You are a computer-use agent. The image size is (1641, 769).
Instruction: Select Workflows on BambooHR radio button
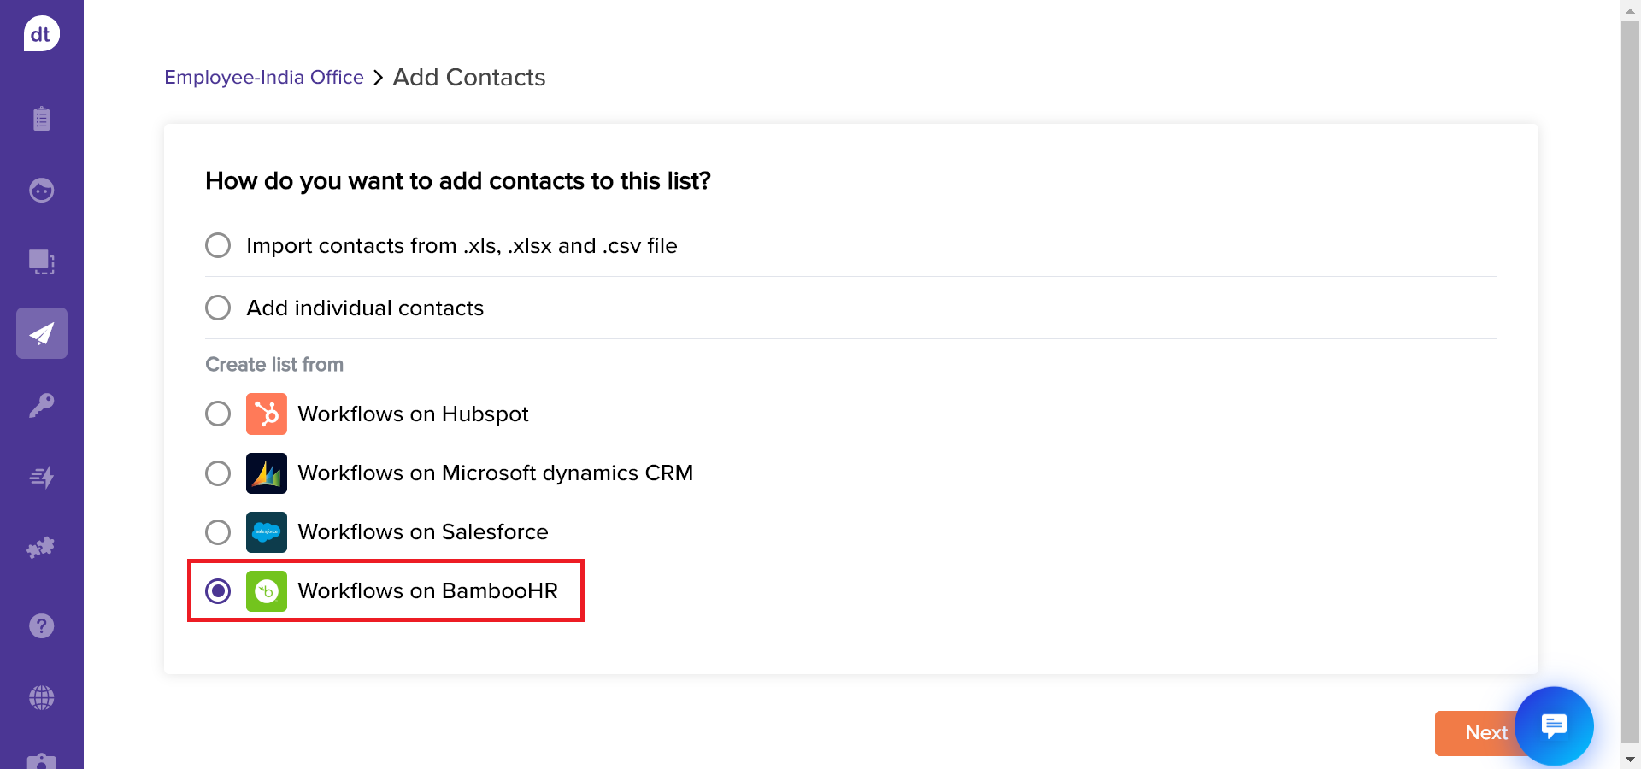click(x=218, y=591)
